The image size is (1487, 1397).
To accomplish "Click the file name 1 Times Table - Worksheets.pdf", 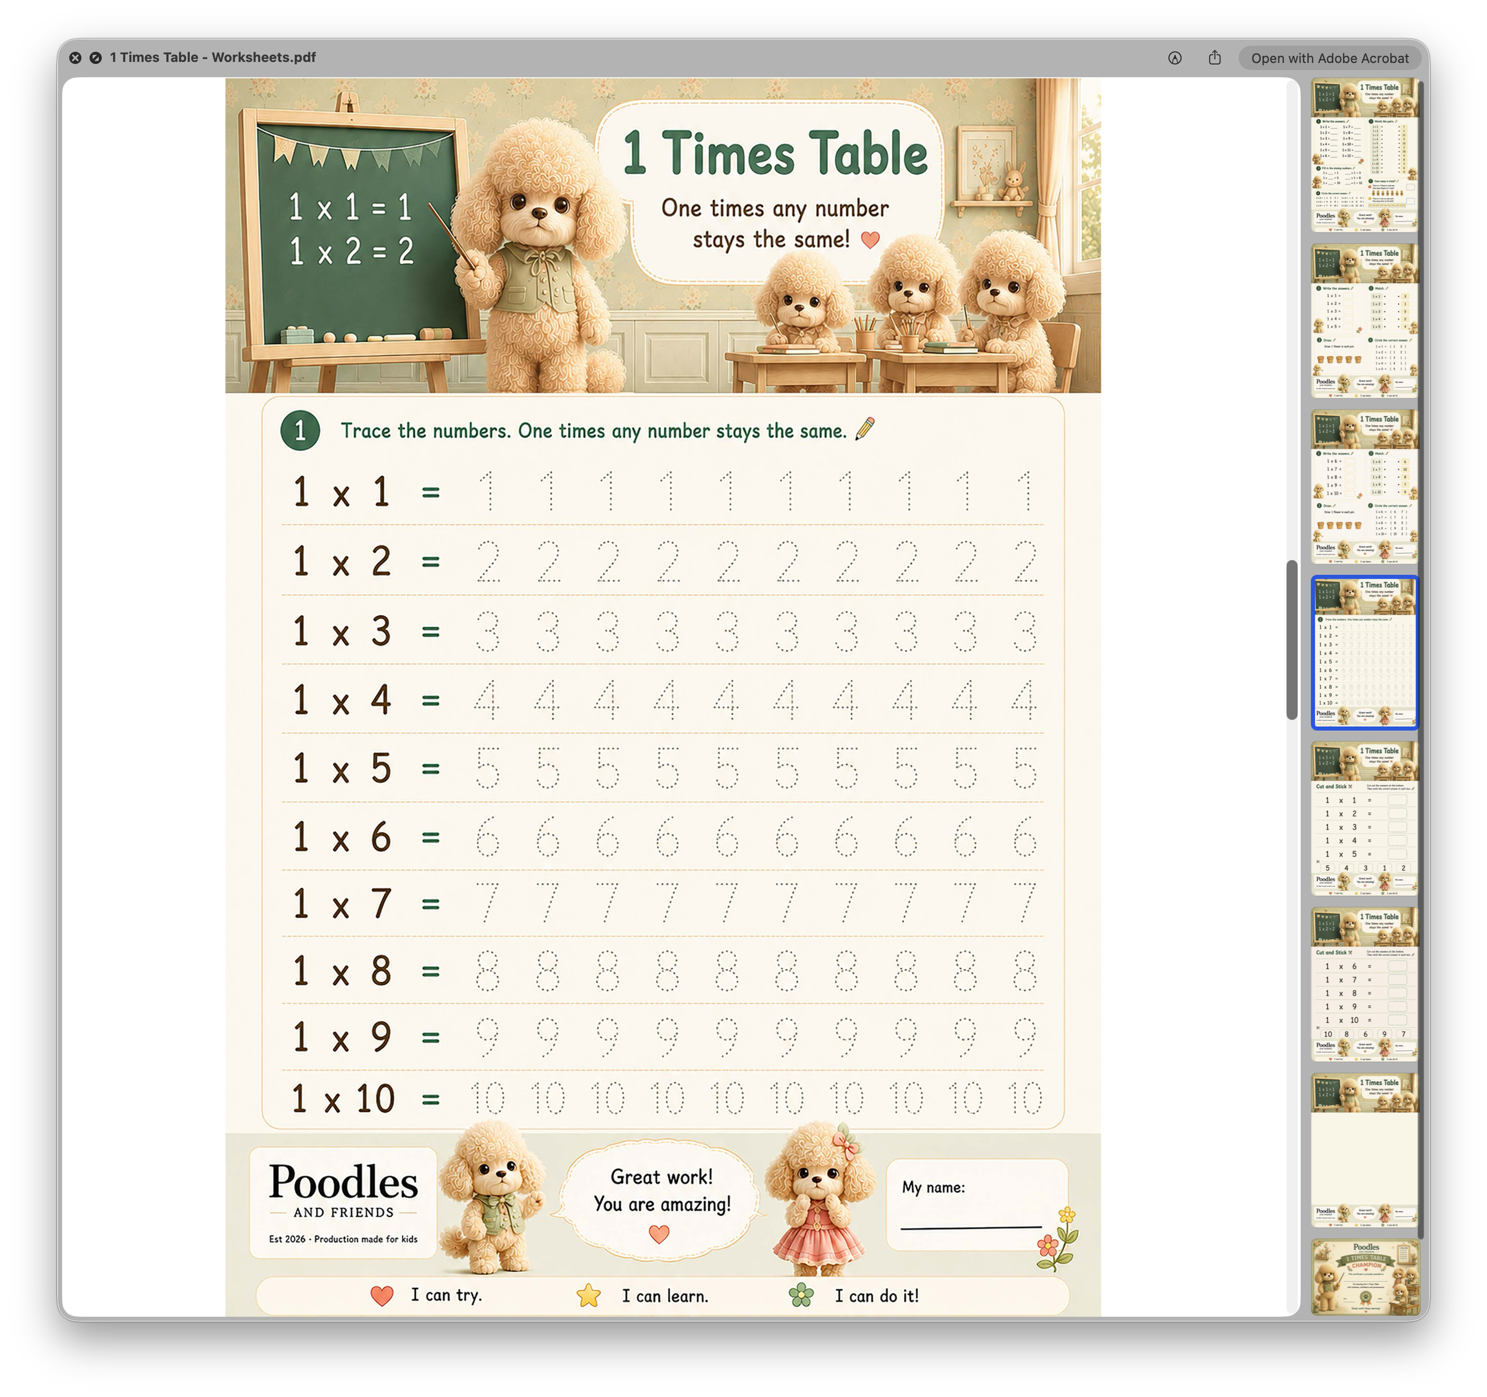I will [x=212, y=58].
